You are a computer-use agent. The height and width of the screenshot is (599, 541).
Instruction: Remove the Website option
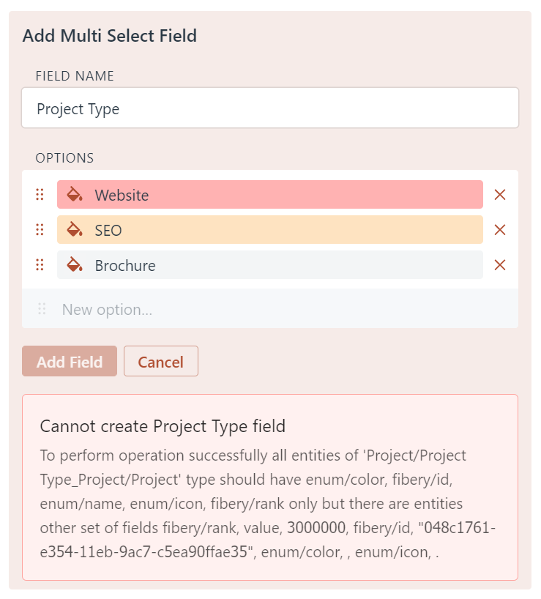[500, 195]
